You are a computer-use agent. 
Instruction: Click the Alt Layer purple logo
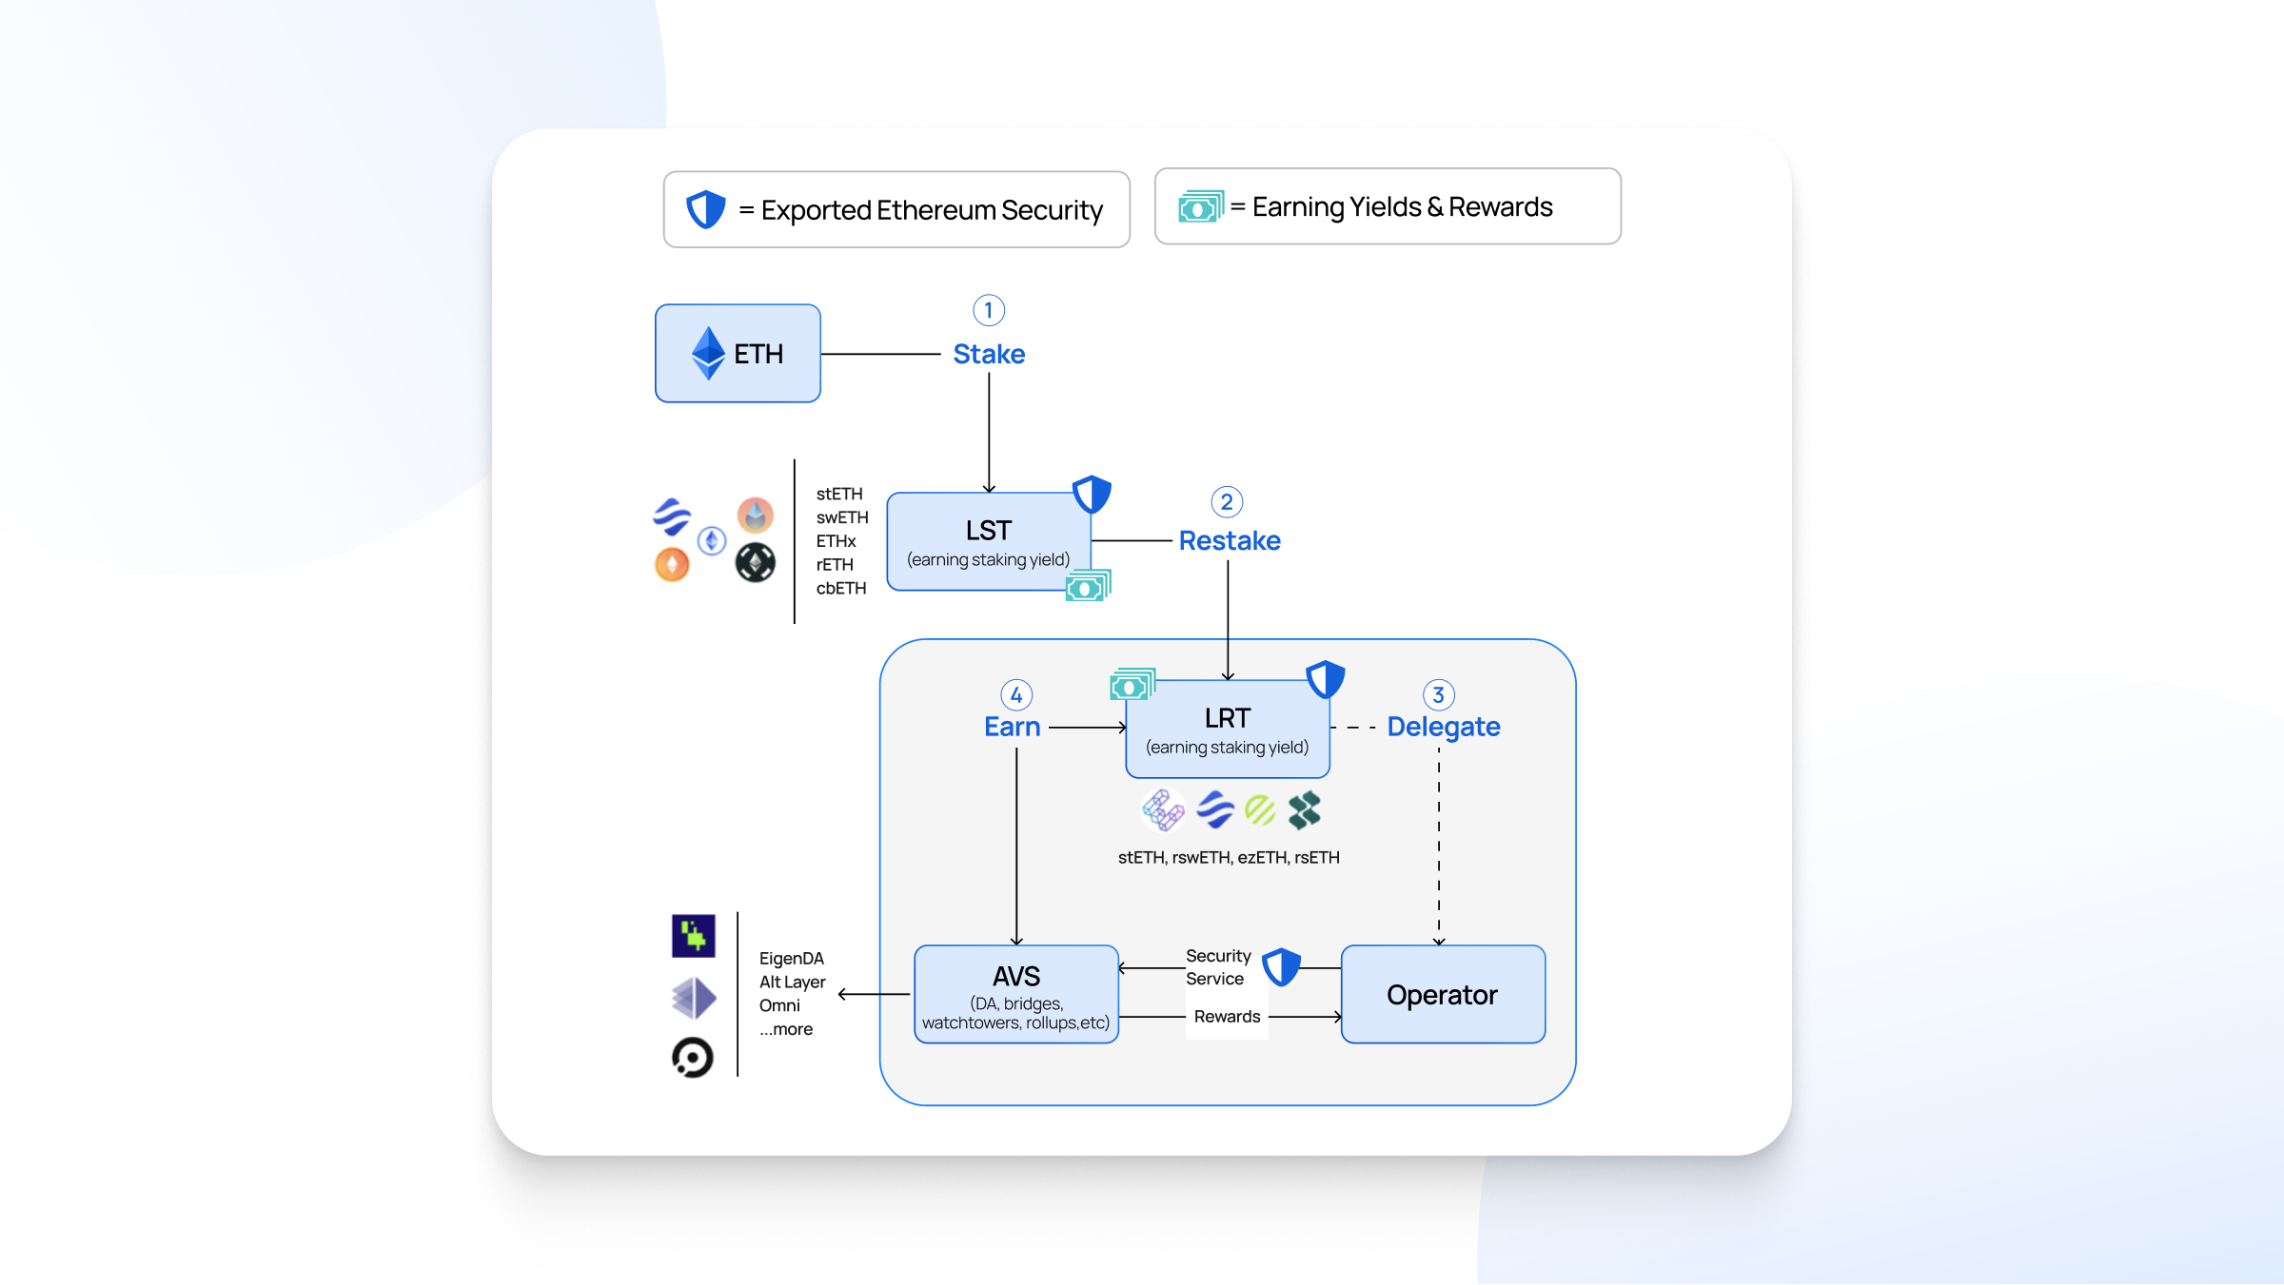tap(693, 998)
